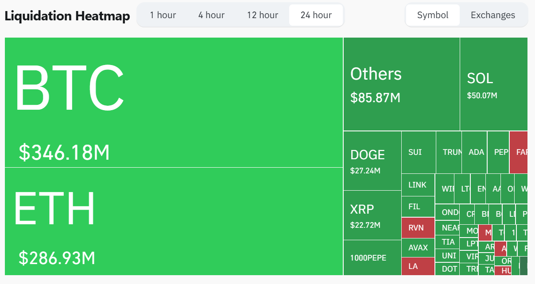Re-select the 24 hour timeframe tab

coord(316,15)
